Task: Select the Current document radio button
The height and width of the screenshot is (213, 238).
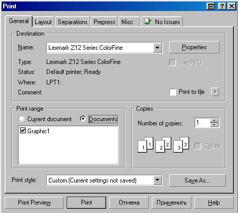Action: (22, 119)
